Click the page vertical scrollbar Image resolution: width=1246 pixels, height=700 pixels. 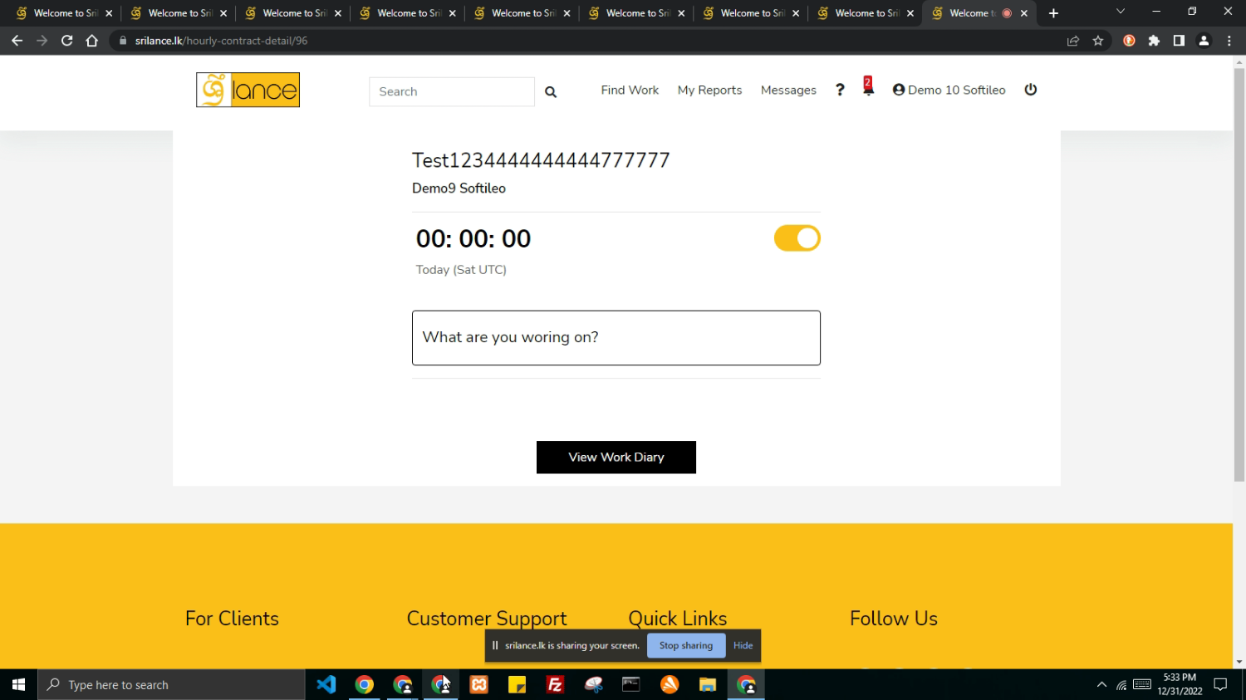(1239, 274)
